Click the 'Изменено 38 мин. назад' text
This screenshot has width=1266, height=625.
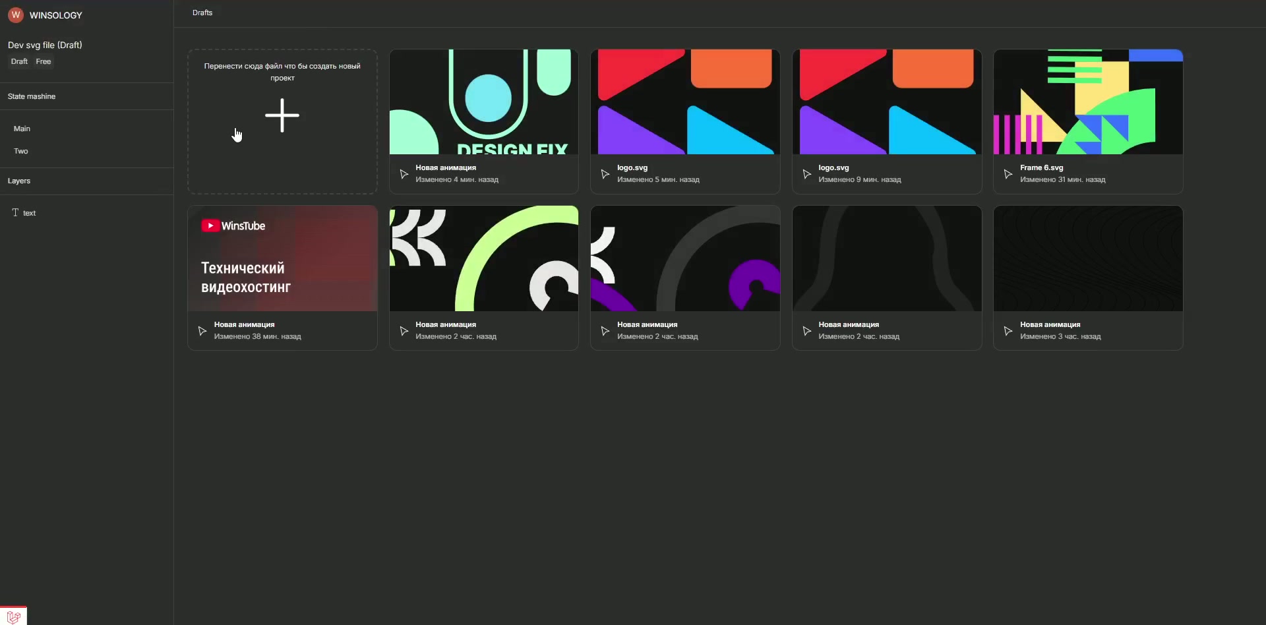(257, 336)
